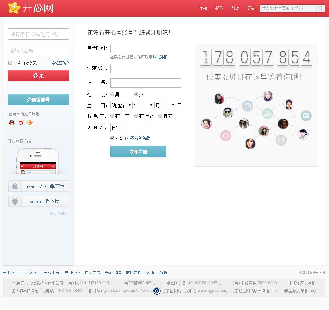329x310 pixels.
Task: Open 登录 in the top navigation
Action: 219,8
